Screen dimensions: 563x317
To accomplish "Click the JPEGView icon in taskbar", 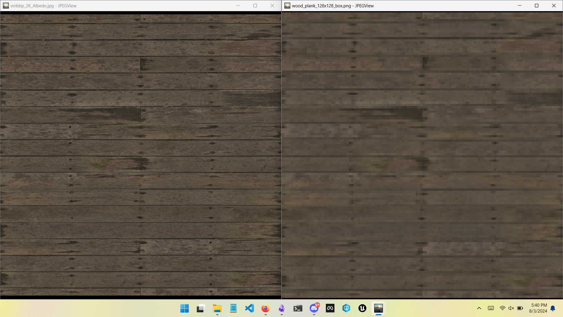I will (x=378, y=308).
